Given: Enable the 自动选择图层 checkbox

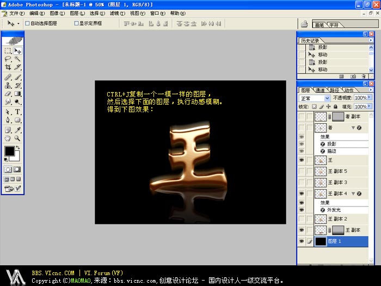Looking at the screenshot, I should click(27, 23).
